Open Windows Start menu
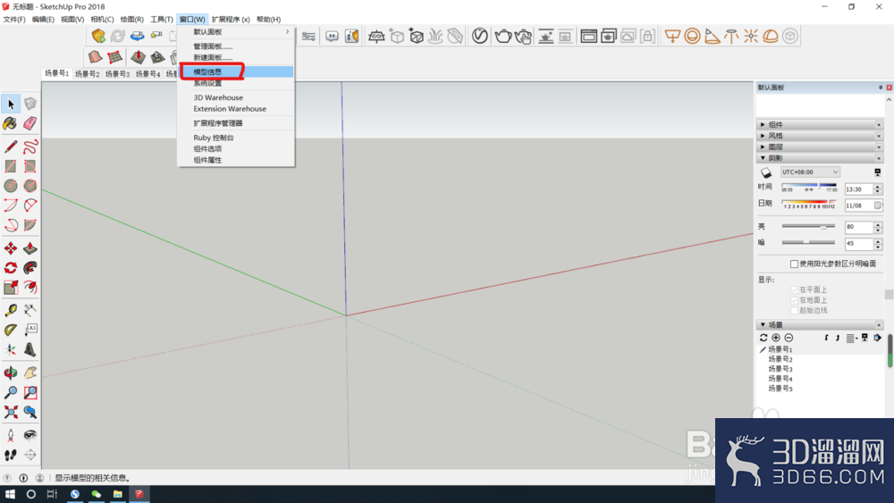The image size is (894, 503). tap(10, 494)
